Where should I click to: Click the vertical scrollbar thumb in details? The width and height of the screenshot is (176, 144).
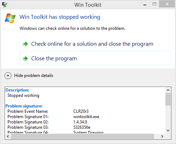coord(168,99)
